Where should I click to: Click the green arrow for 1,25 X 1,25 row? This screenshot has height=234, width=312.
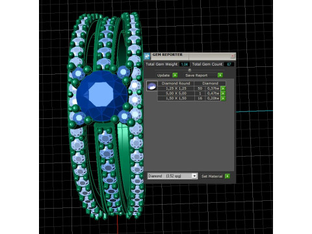pos(223,88)
